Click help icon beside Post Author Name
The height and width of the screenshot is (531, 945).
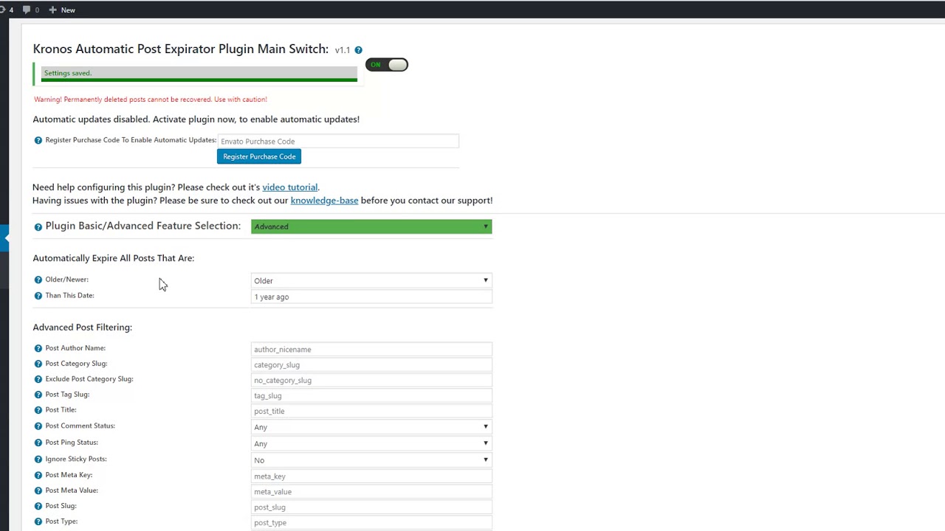tap(38, 348)
